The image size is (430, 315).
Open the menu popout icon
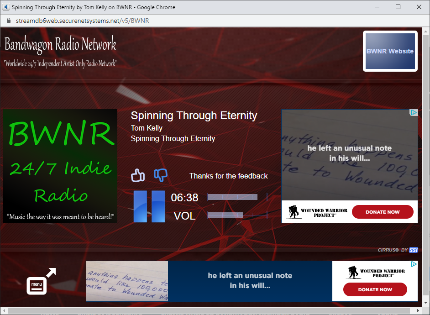click(41, 281)
